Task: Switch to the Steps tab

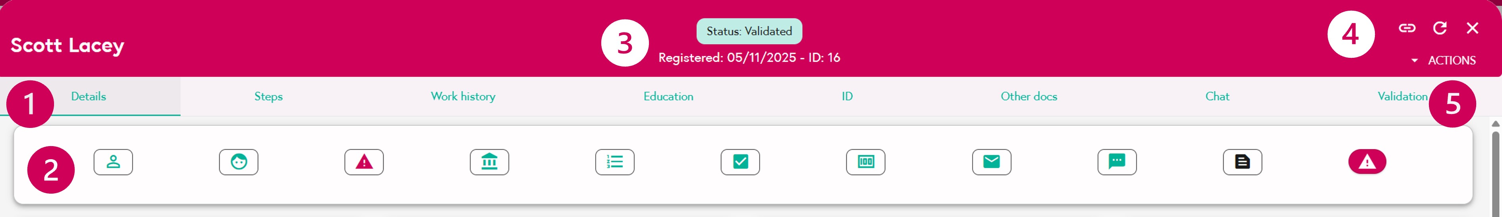Action: click(x=268, y=97)
